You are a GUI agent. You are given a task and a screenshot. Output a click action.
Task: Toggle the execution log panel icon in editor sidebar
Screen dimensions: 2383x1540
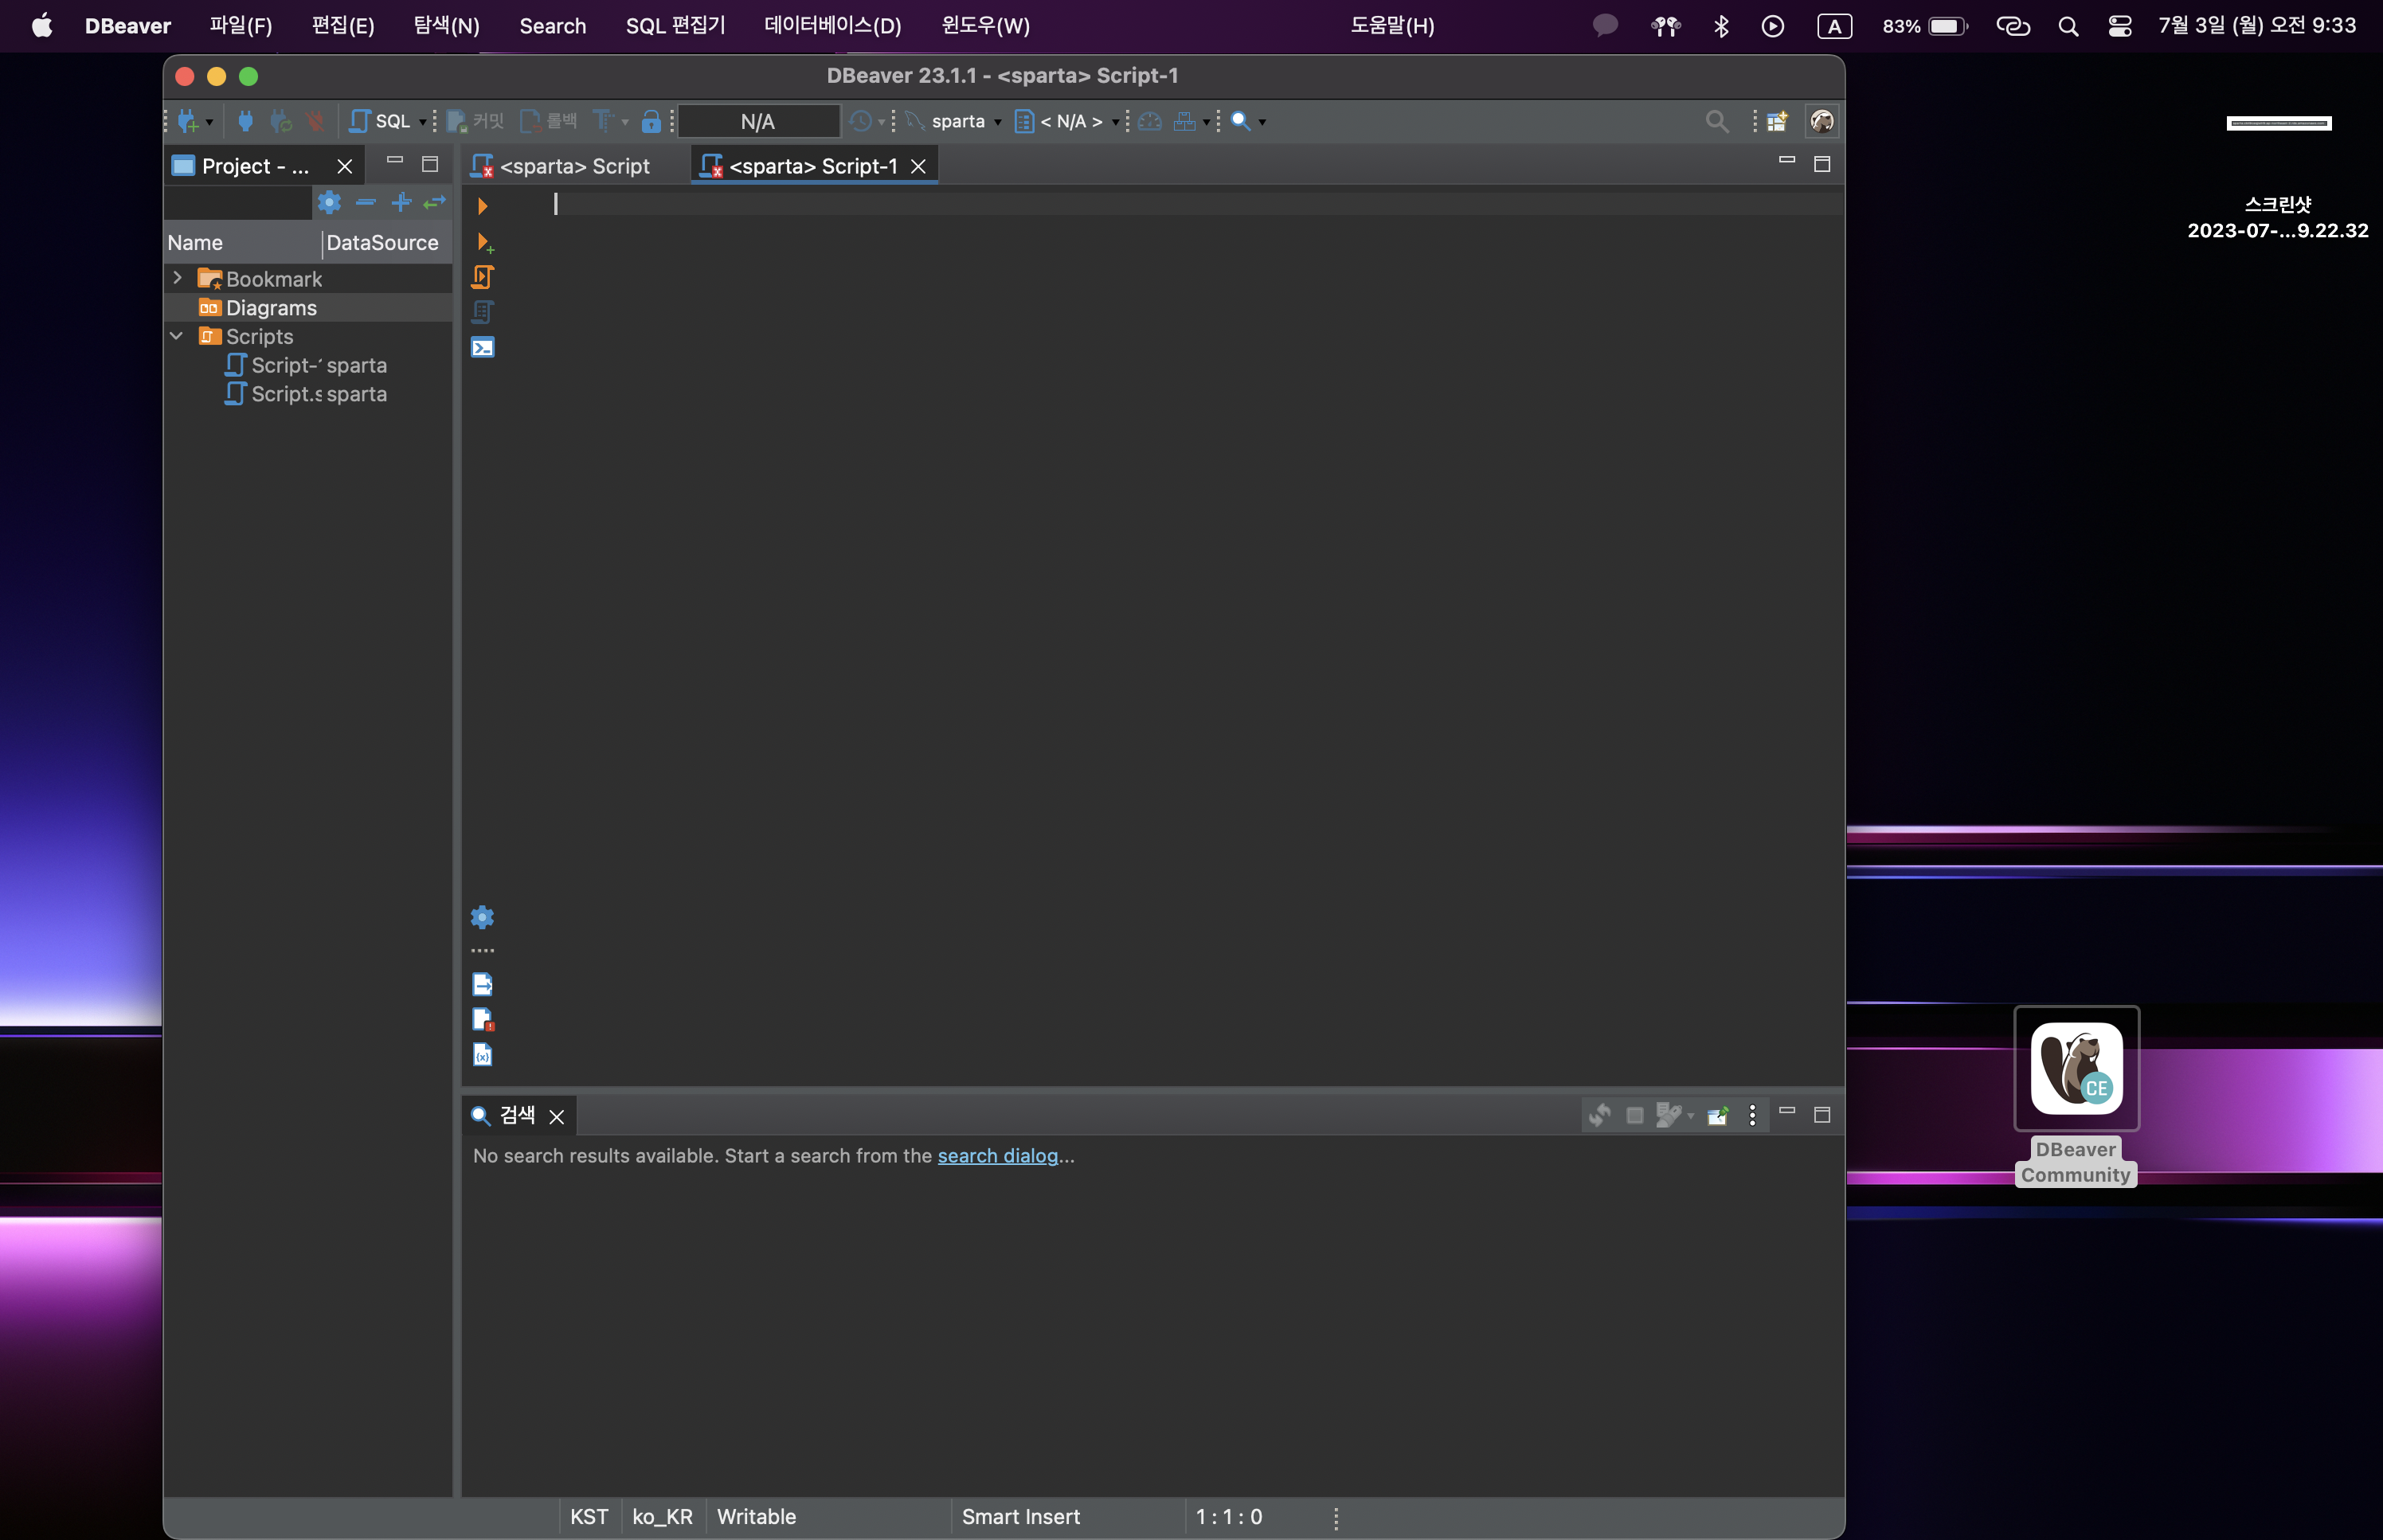coord(483,1019)
